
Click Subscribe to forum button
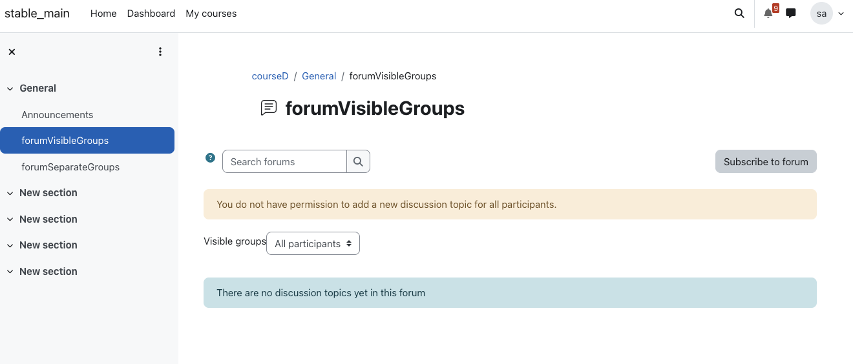pos(766,161)
